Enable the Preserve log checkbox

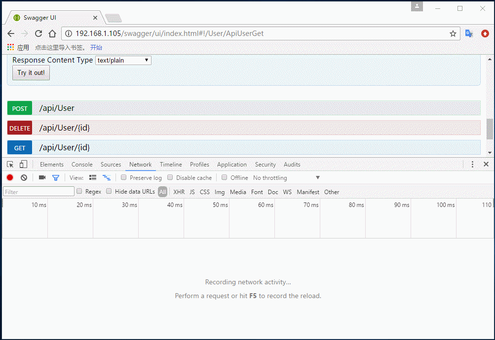click(123, 177)
